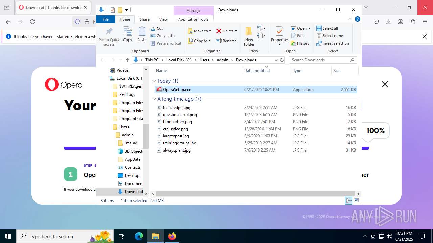
Task: Collapse the ribbon with chevron
Action: [350, 19]
